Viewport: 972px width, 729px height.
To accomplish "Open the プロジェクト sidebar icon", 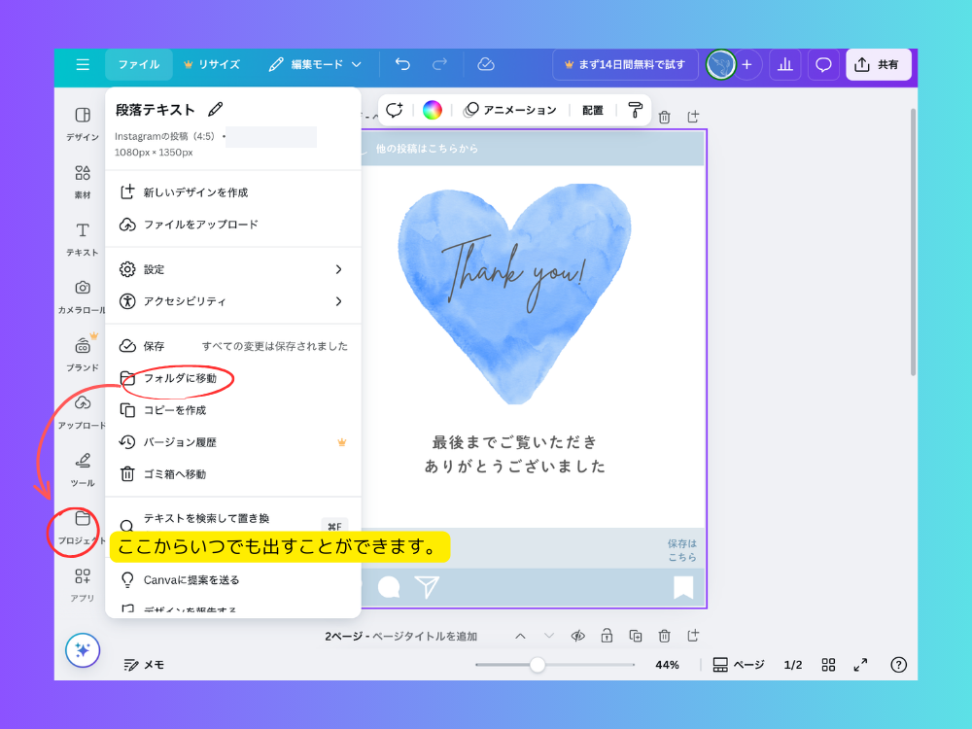I will [x=82, y=525].
